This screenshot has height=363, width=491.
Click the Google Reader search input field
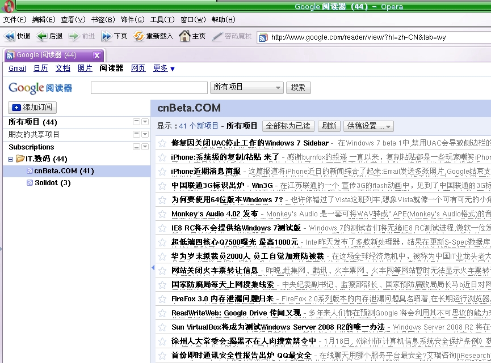[x=149, y=87]
